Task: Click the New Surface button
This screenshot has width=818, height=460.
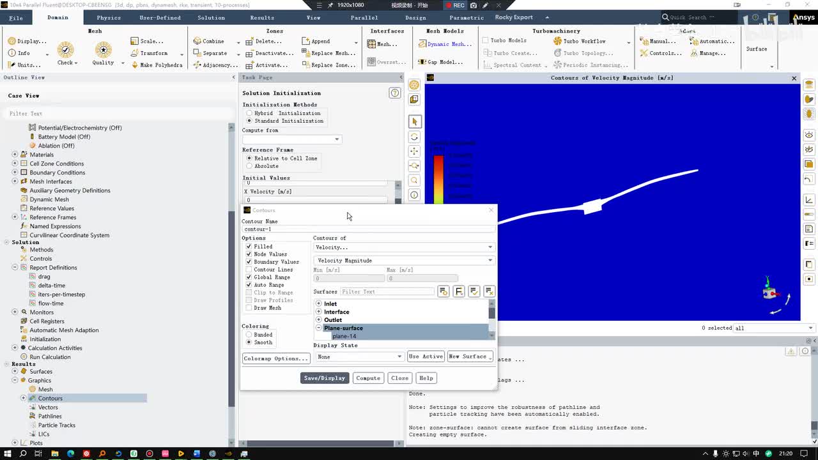Action: coord(470,356)
